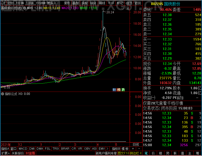Open the F10 company info

(x=111, y=3)
